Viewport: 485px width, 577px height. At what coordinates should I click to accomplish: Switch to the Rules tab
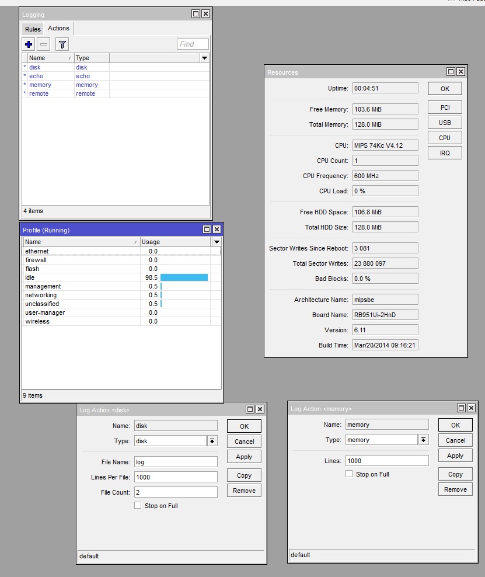(x=33, y=29)
